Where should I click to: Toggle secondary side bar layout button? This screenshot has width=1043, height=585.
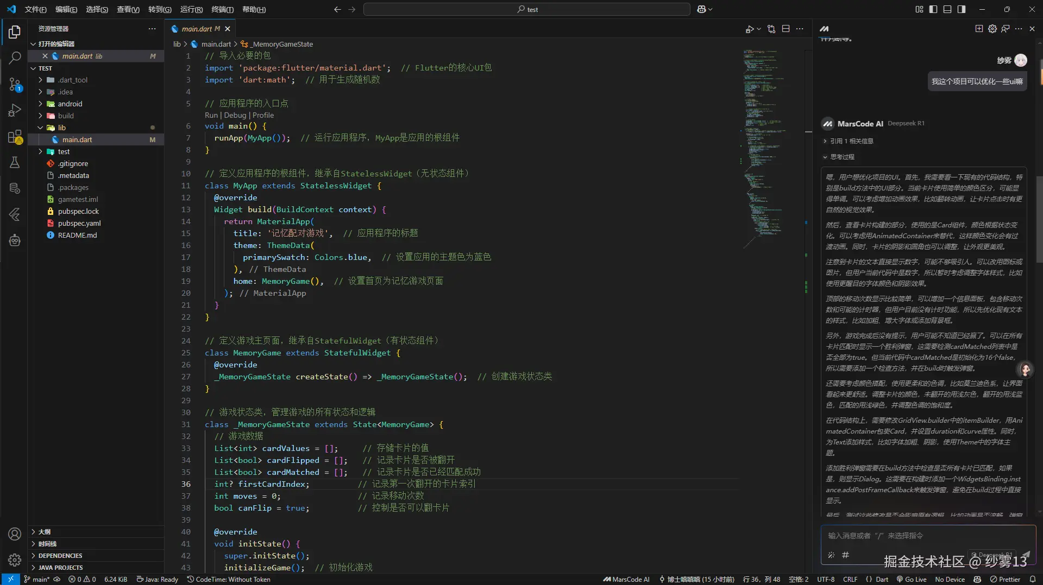[962, 9]
